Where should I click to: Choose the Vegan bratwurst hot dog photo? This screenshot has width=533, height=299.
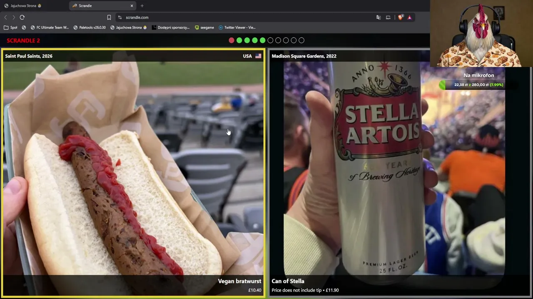click(133, 172)
